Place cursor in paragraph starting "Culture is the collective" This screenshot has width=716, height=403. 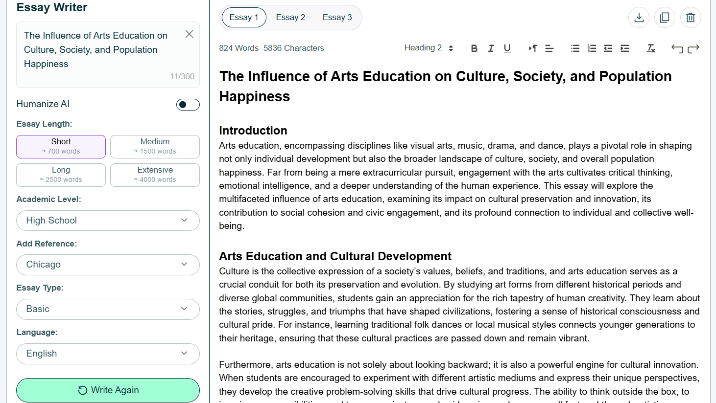[459, 305]
